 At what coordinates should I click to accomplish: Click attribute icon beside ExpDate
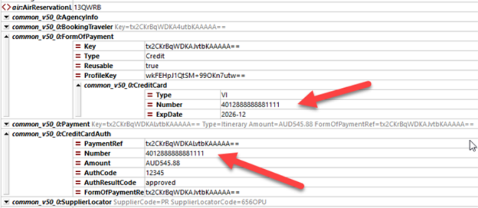coord(150,115)
